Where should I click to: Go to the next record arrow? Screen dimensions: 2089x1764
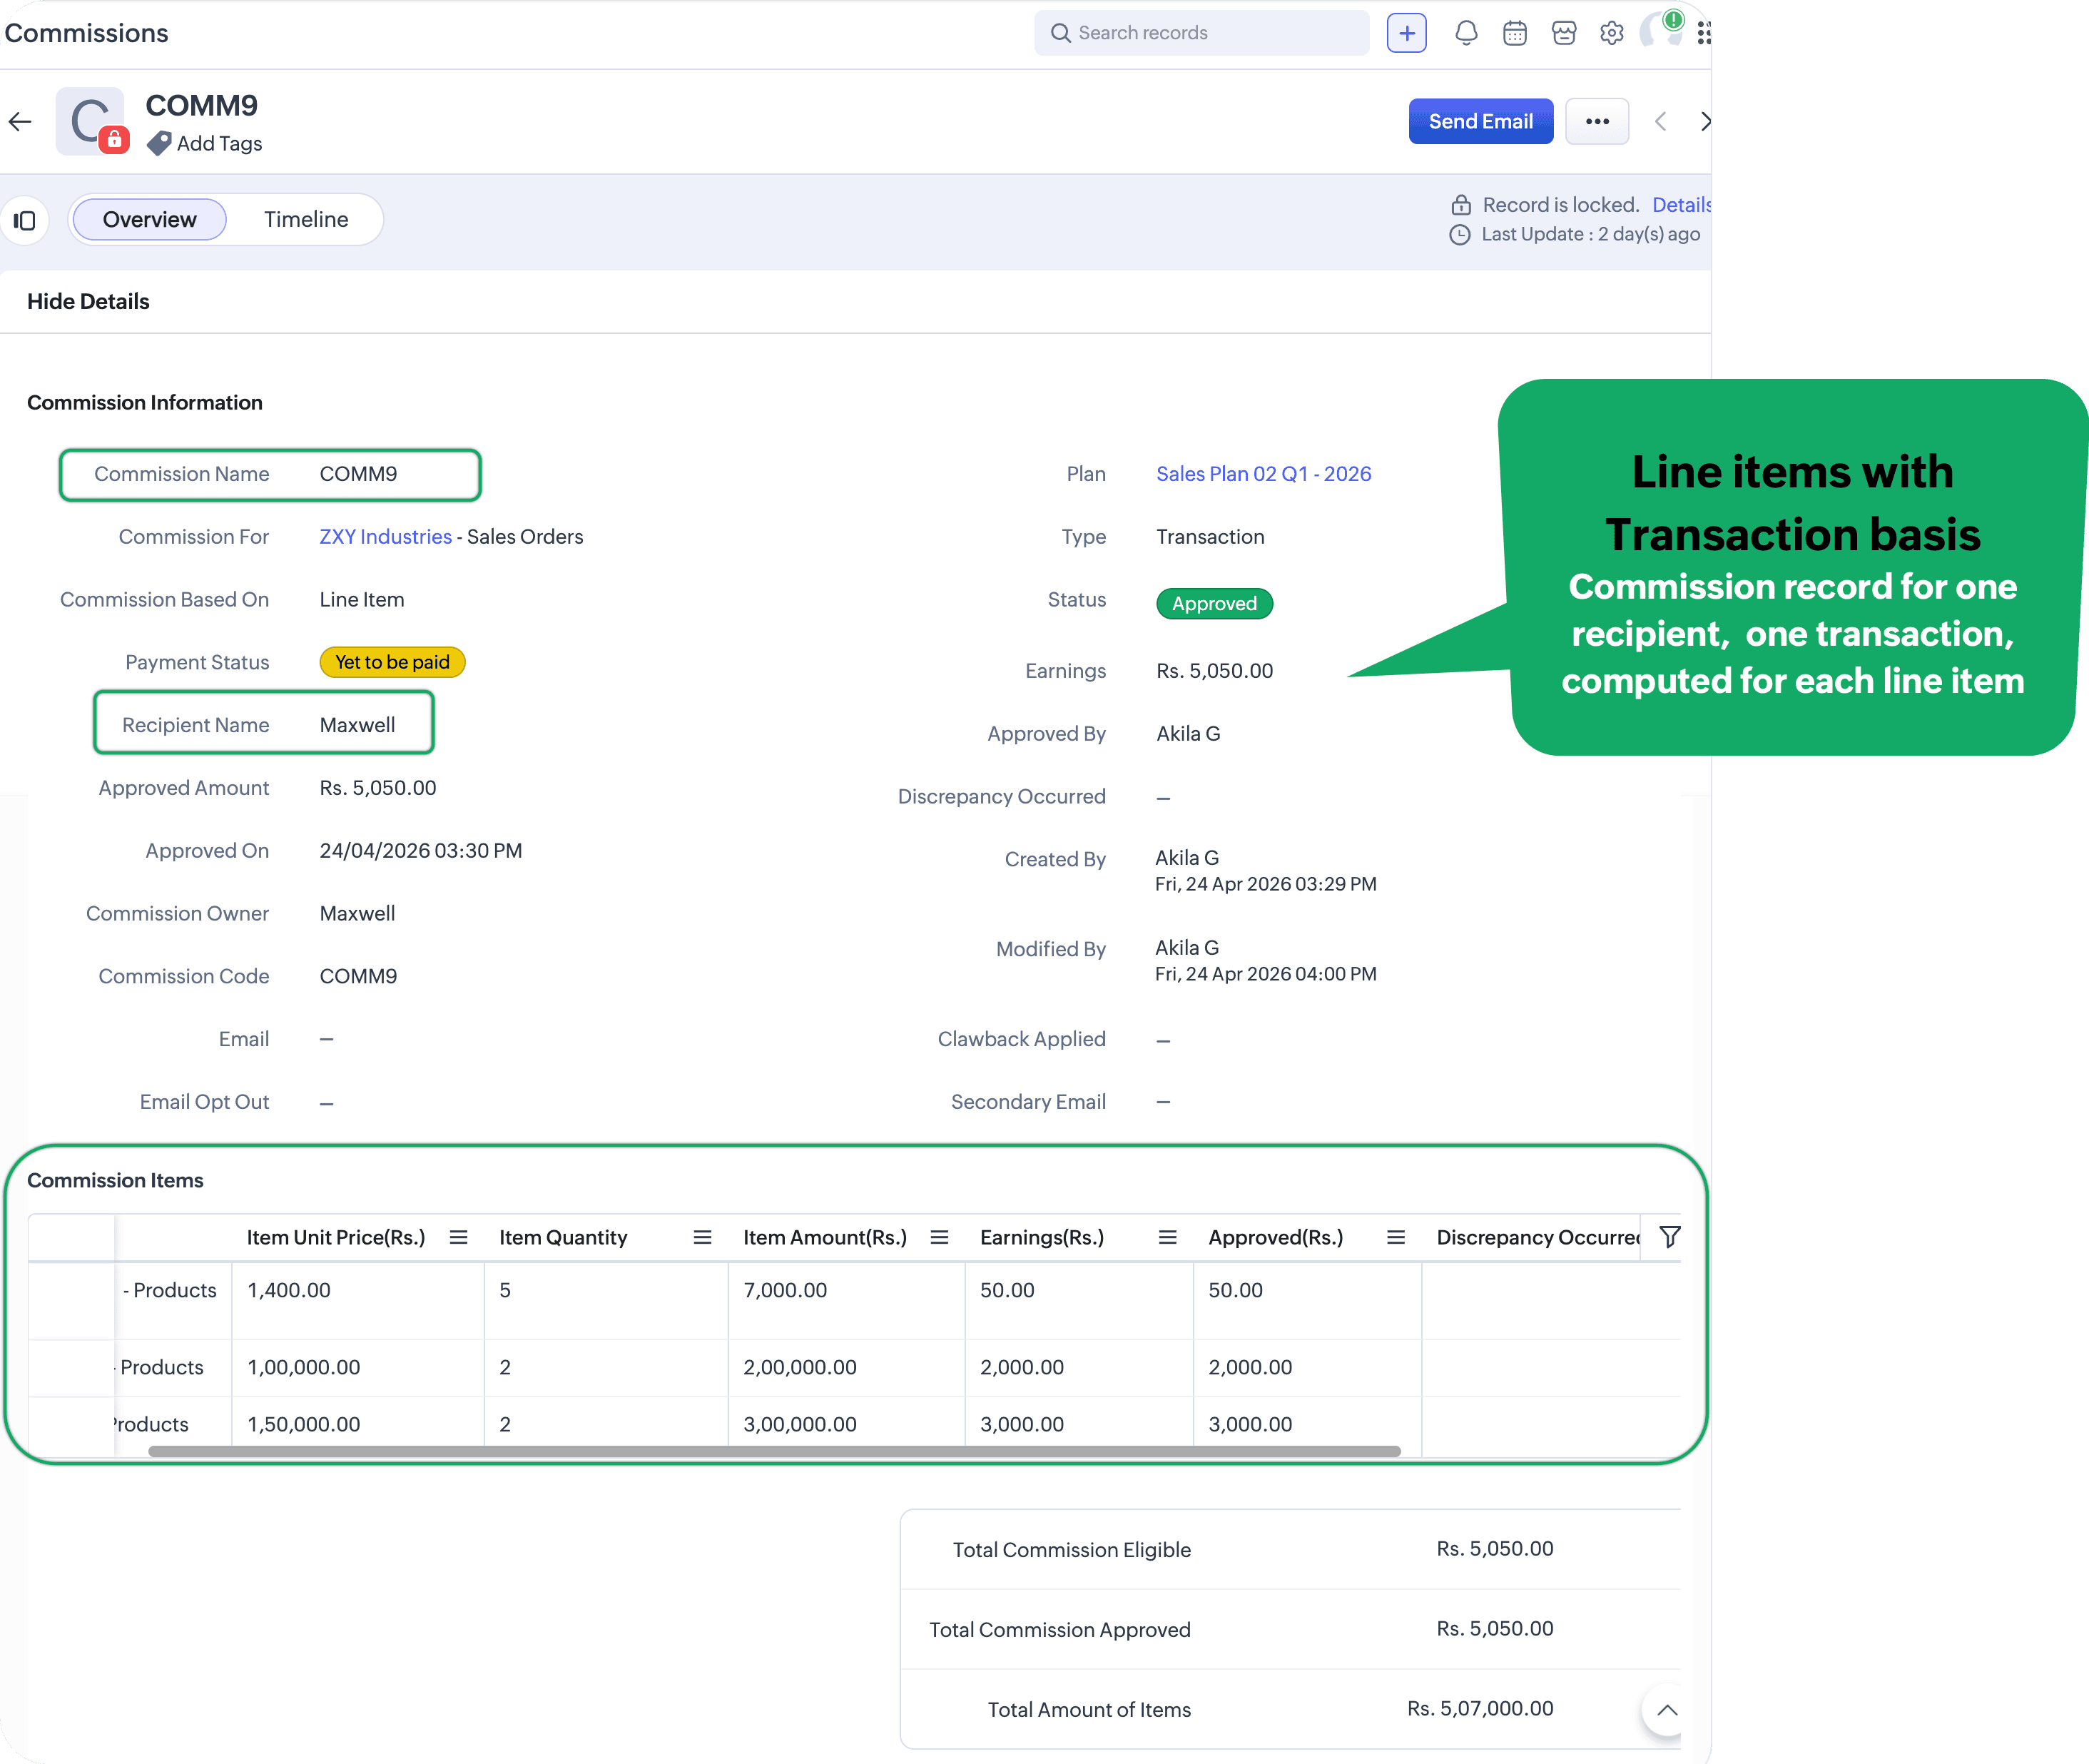click(1705, 122)
